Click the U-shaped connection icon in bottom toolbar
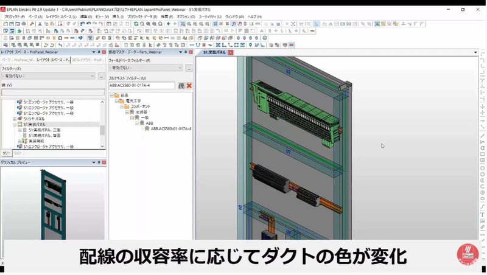Image resolution: width=487 pixels, height=275 pixels. click(198, 45)
